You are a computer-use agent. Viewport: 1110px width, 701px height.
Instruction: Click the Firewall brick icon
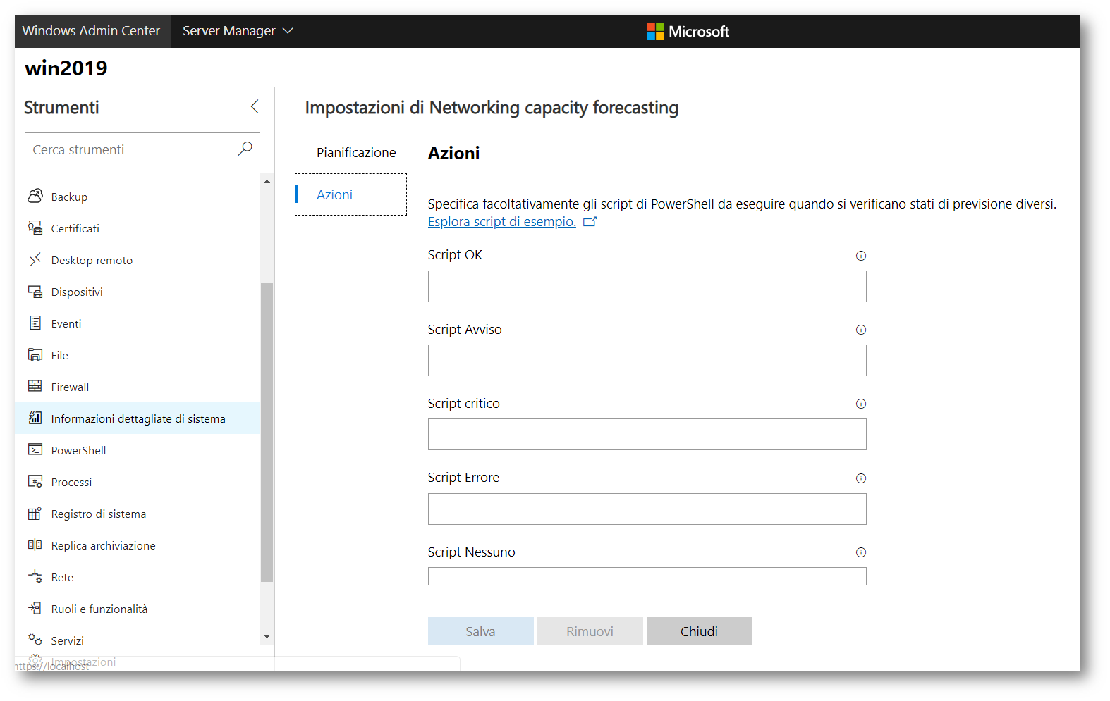[35, 386]
